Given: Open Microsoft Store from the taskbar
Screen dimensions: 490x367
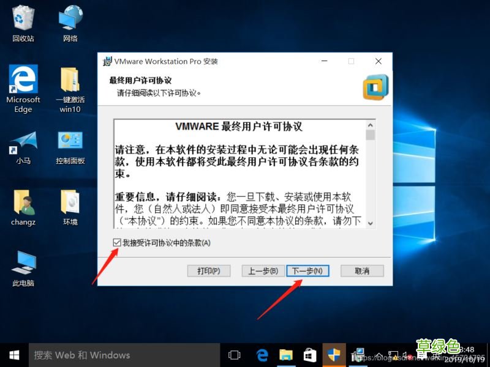Looking at the screenshot, I should (x=310, y=355).
